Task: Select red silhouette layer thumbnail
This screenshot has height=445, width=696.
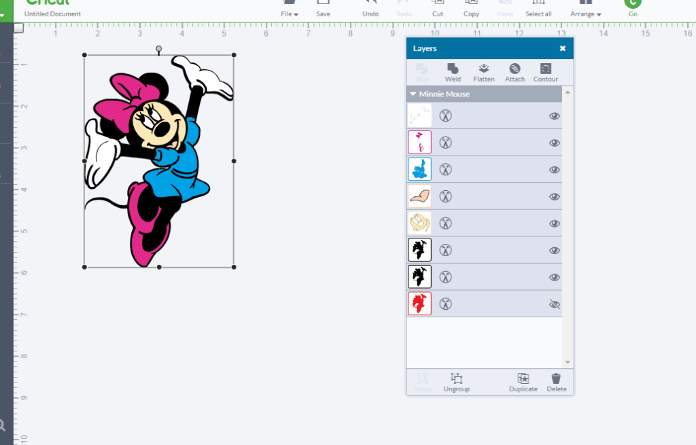Action: 419,304
